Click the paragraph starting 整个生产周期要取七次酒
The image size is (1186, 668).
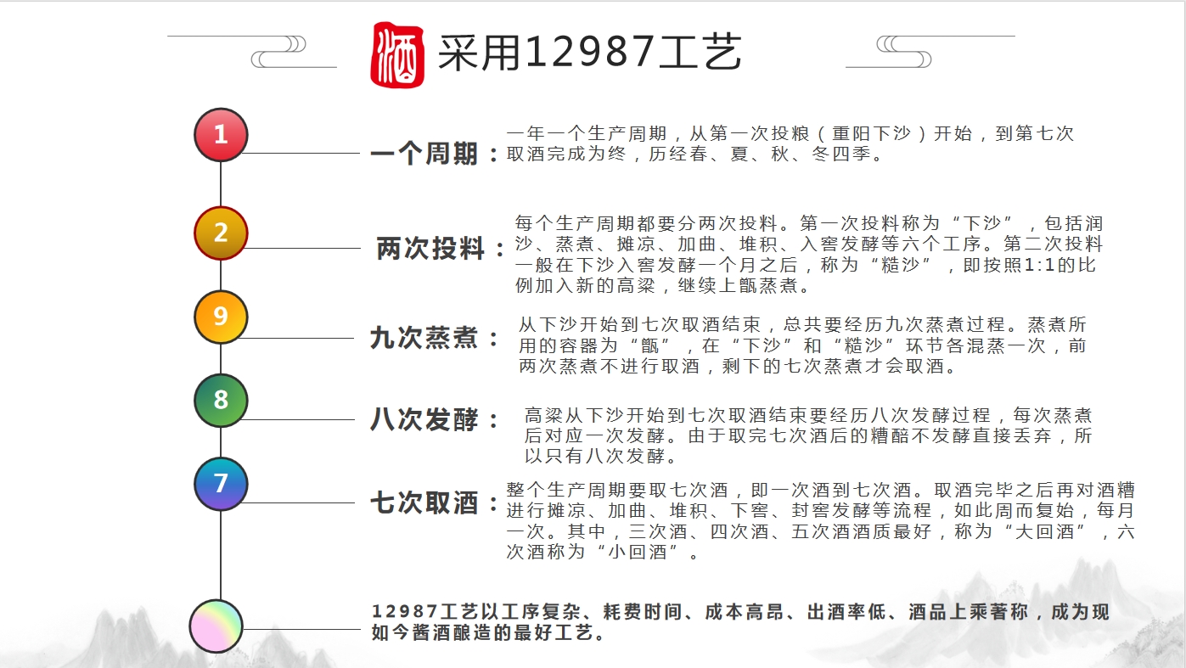(819, 521)
